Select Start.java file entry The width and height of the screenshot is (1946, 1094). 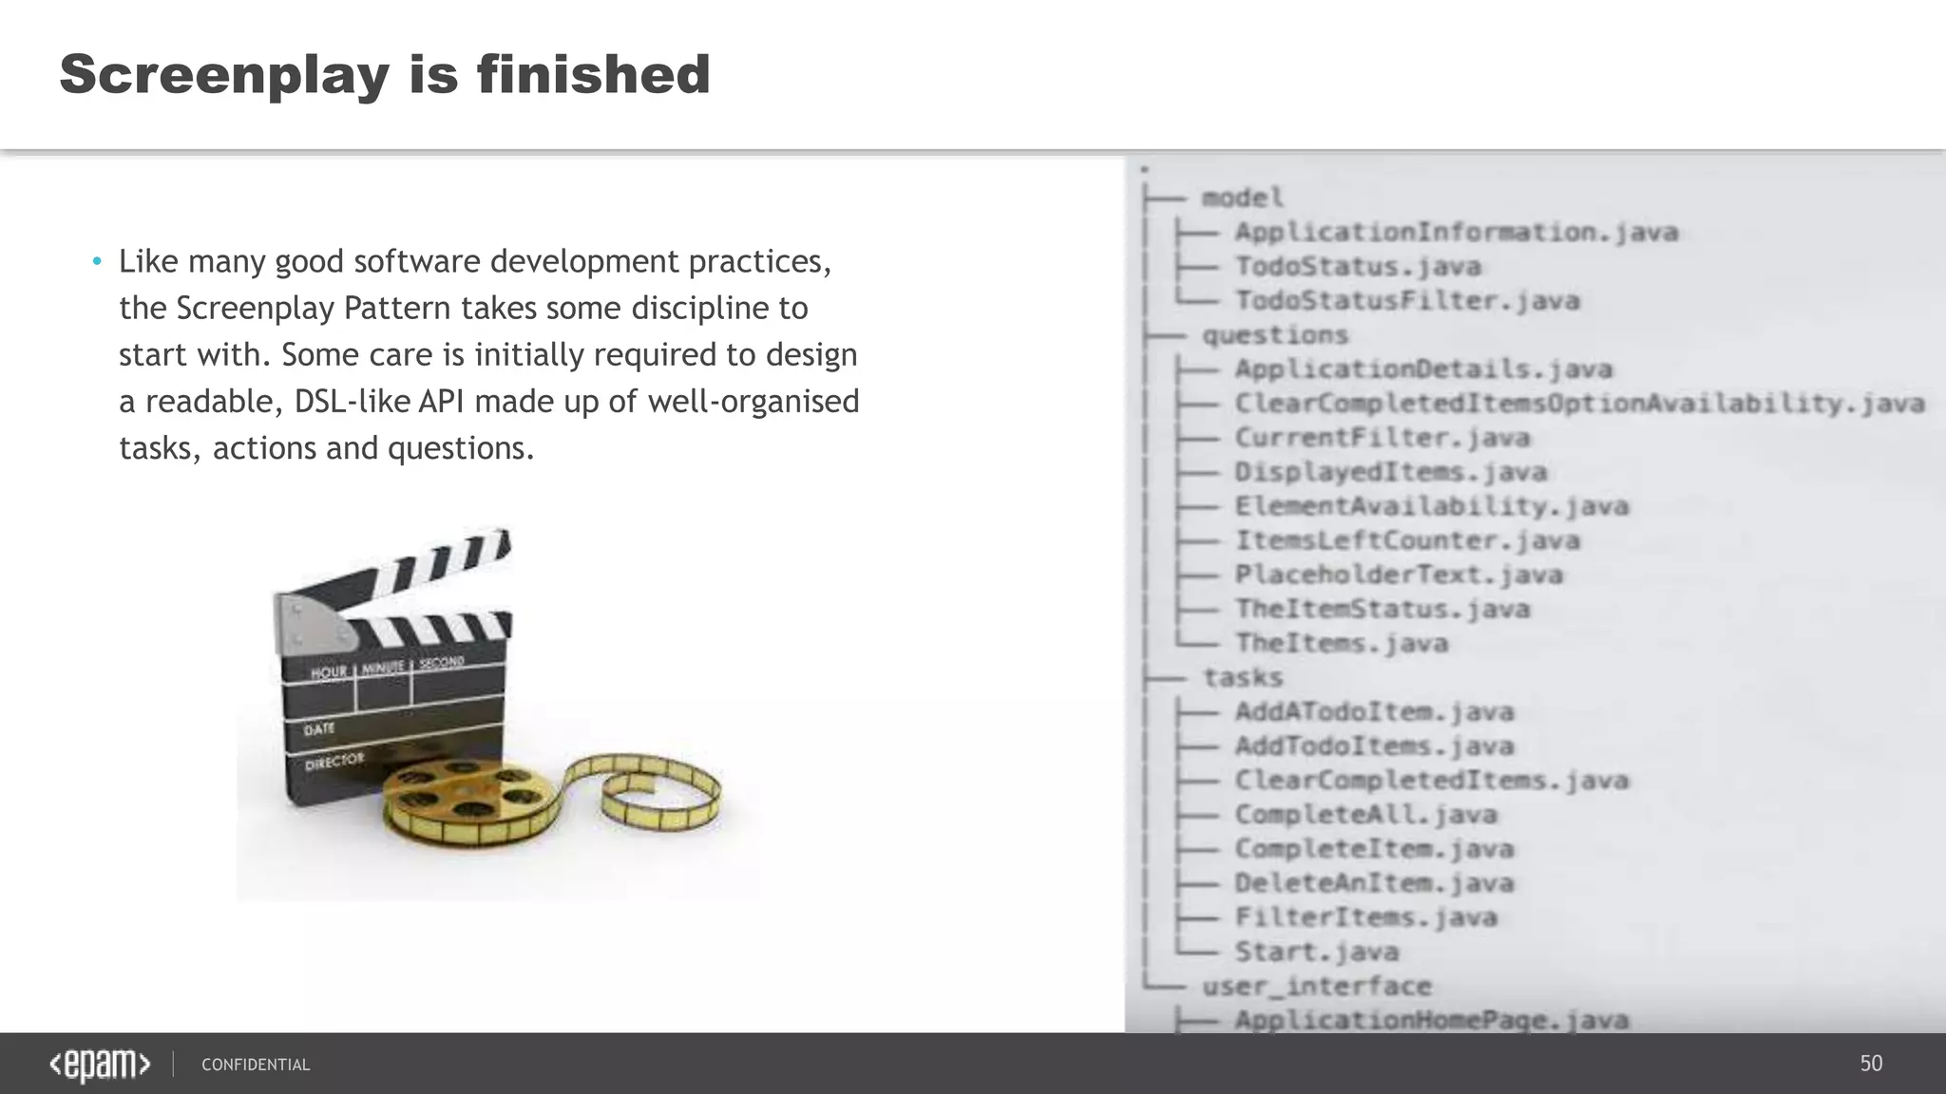pos(1316,952)
